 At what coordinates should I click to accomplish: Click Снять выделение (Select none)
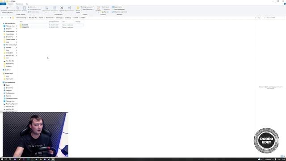[x=118, y=9]
